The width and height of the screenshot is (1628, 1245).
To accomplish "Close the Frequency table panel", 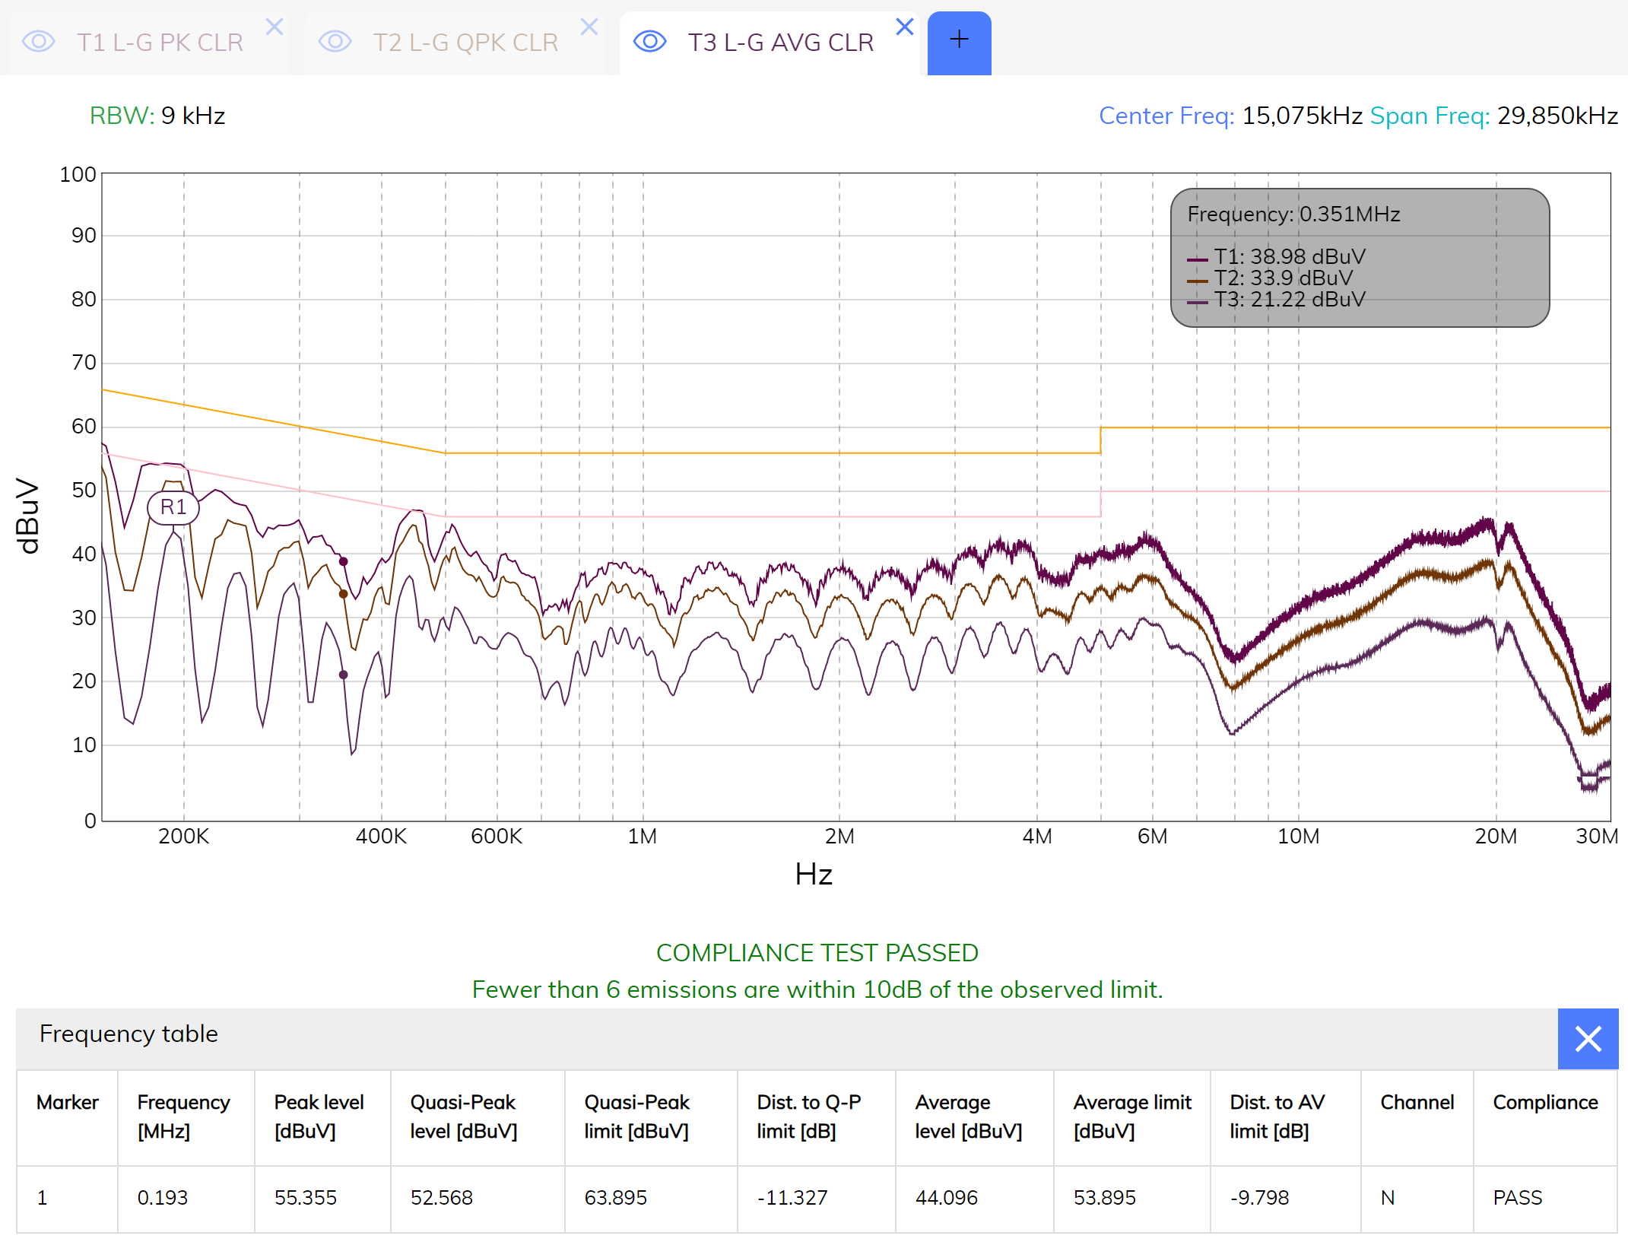I will [1588, 1039].
